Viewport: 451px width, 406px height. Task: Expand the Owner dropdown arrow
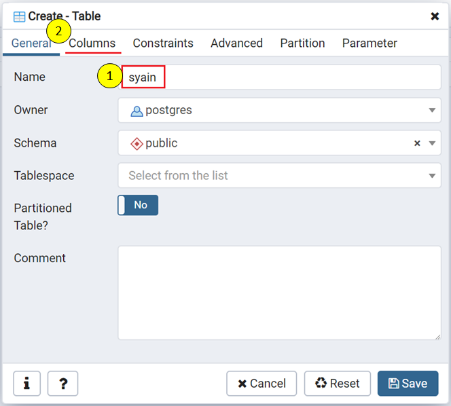432,111
